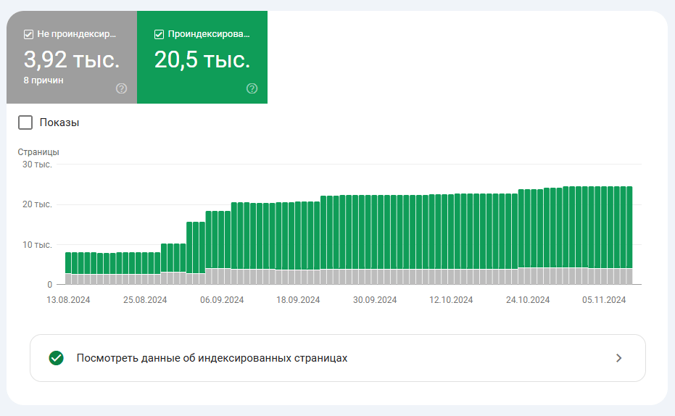Click the «18.09.2024» date label

tap(298, 300)
